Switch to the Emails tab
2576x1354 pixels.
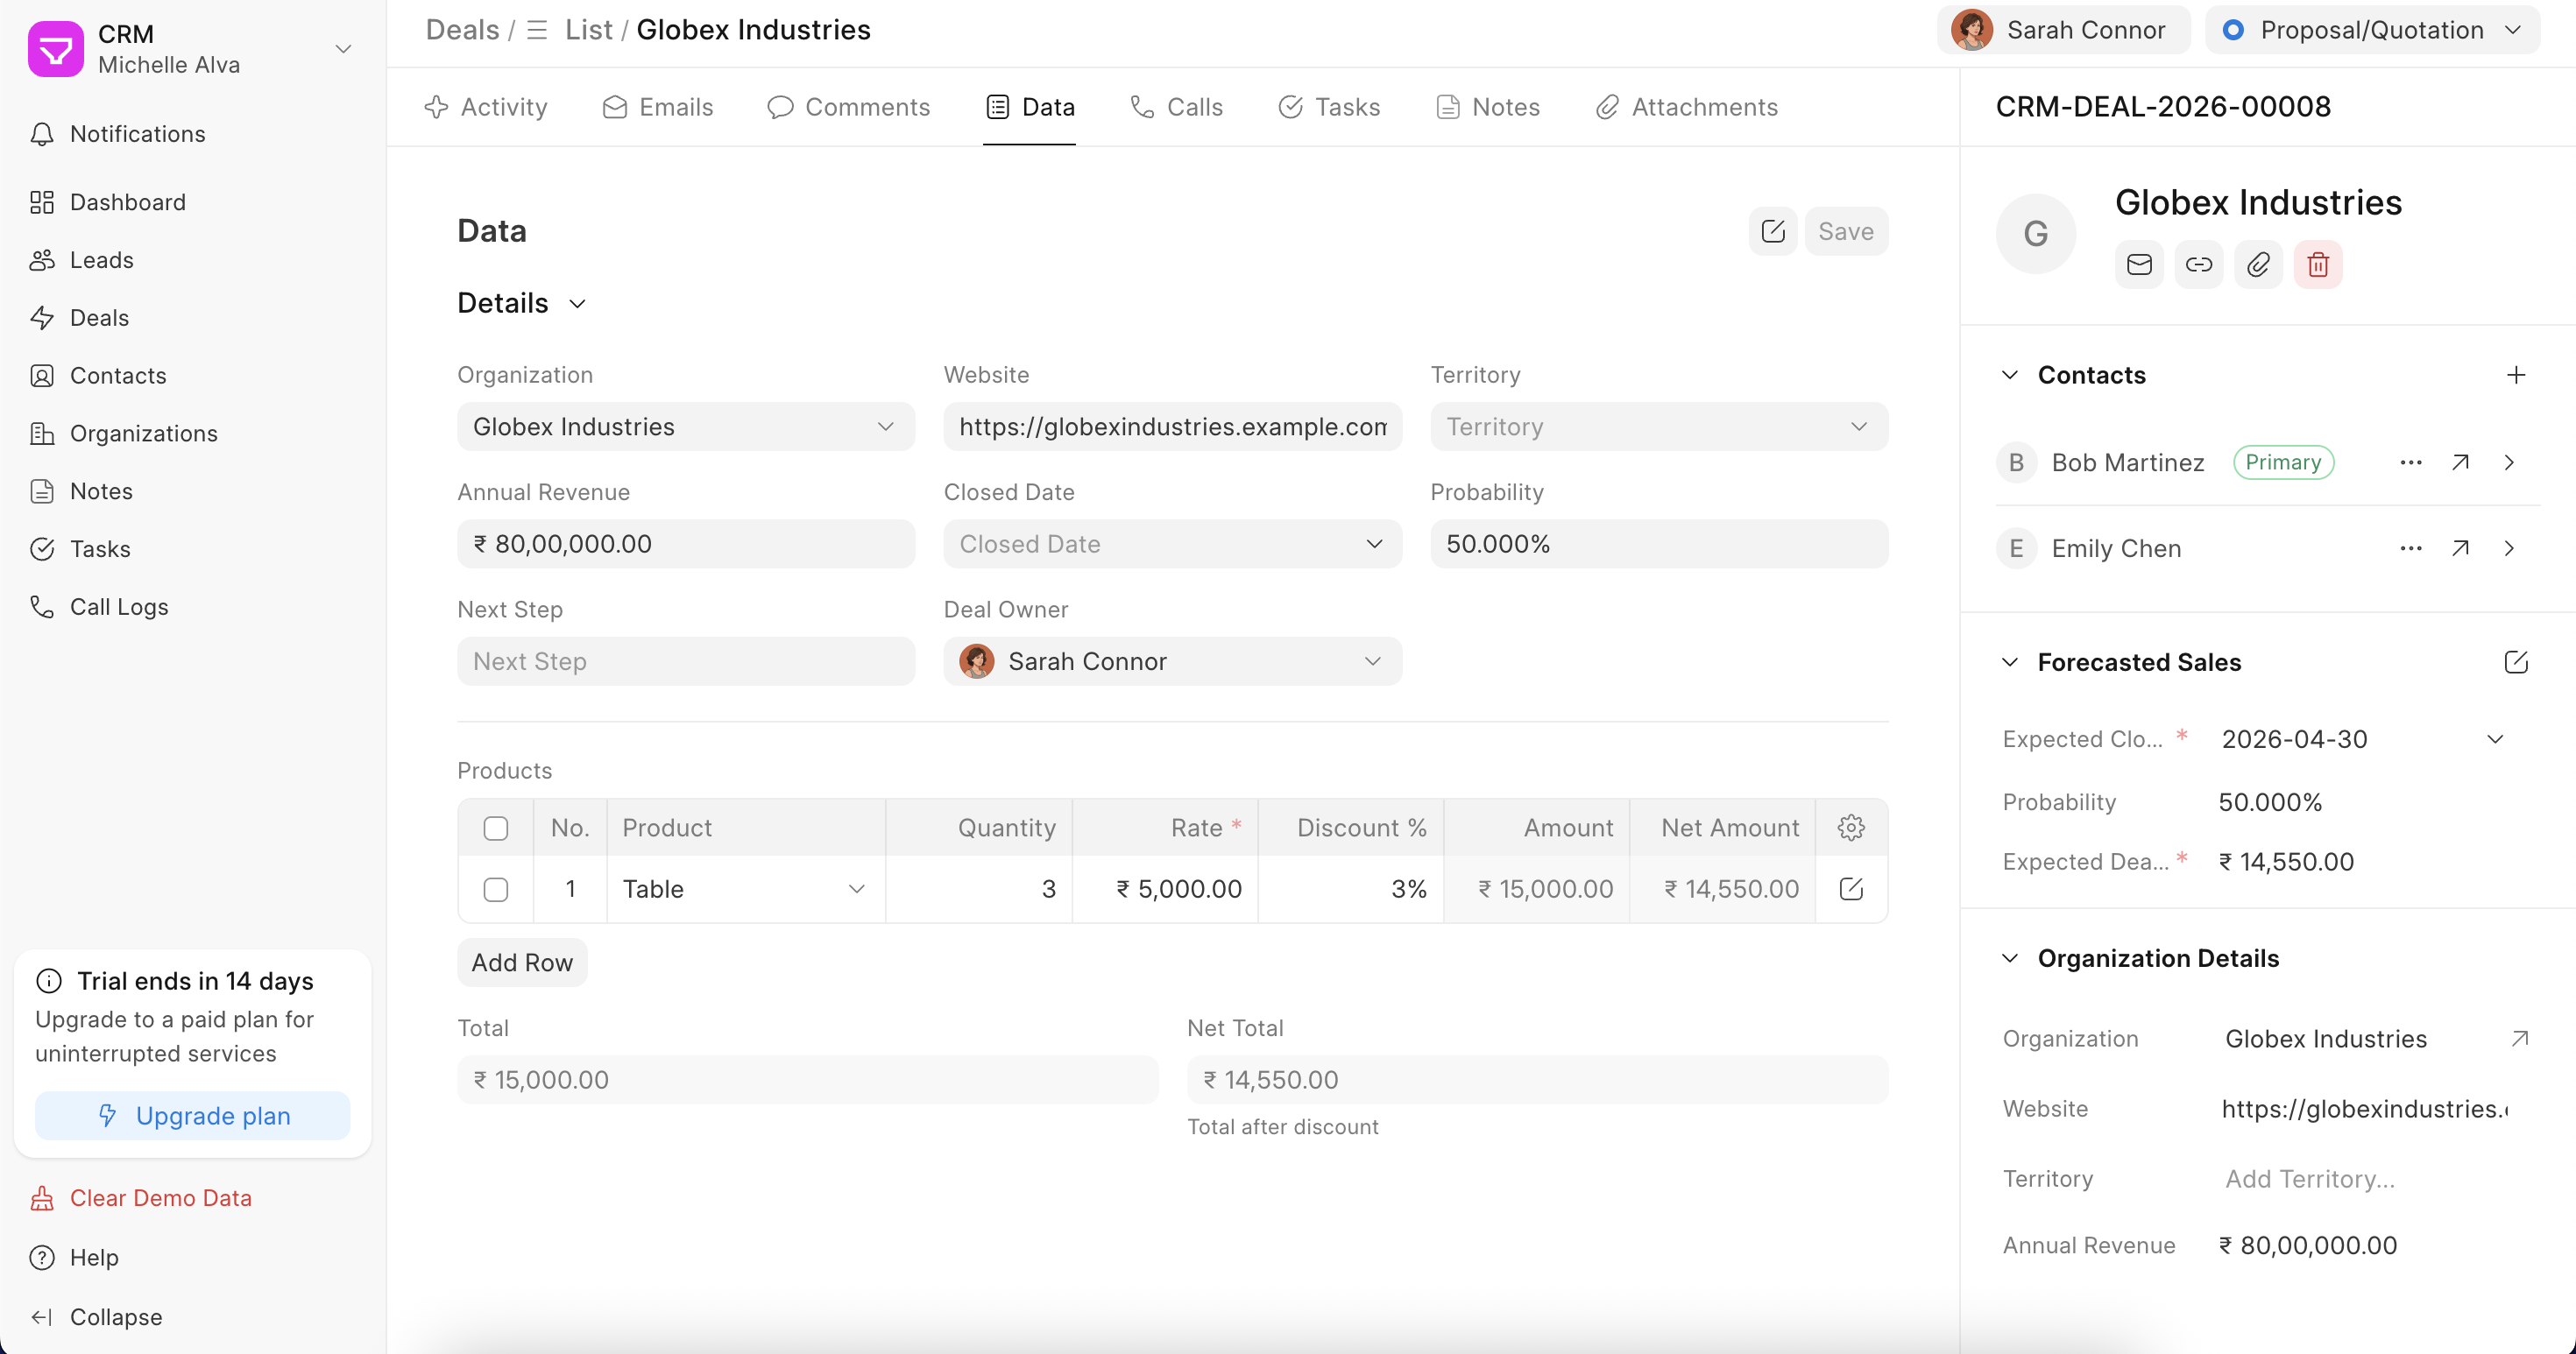click(658, 107)
